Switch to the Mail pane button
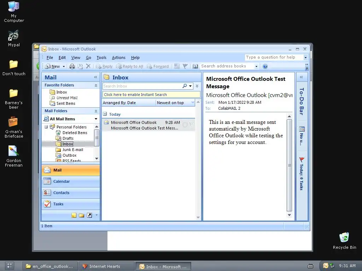Image resolution: width=362 pixels, height=271 pixels. (x=71, y=170)
